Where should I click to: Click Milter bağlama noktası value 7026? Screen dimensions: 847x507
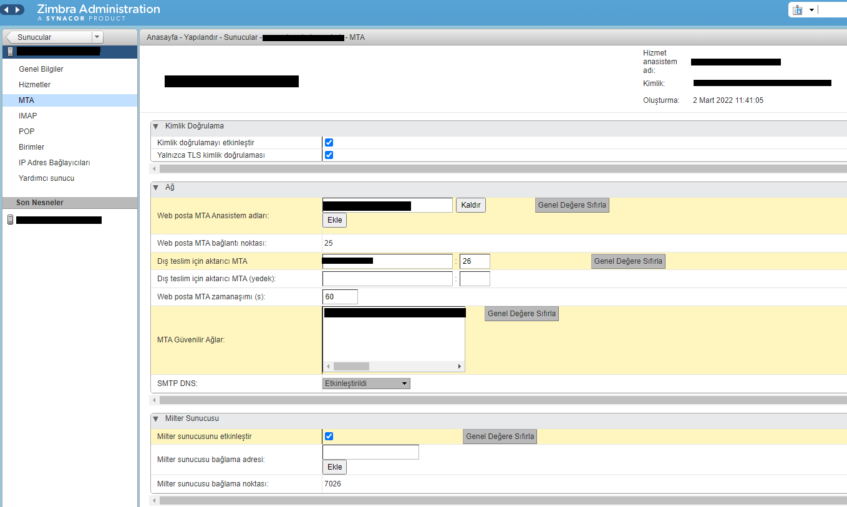coord(332,484)
